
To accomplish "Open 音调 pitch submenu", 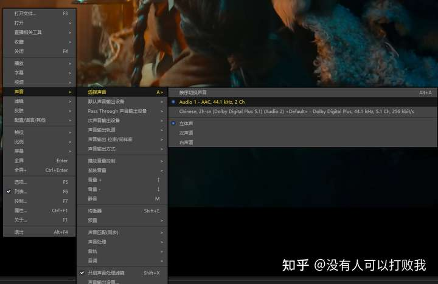I will point(122,260).
